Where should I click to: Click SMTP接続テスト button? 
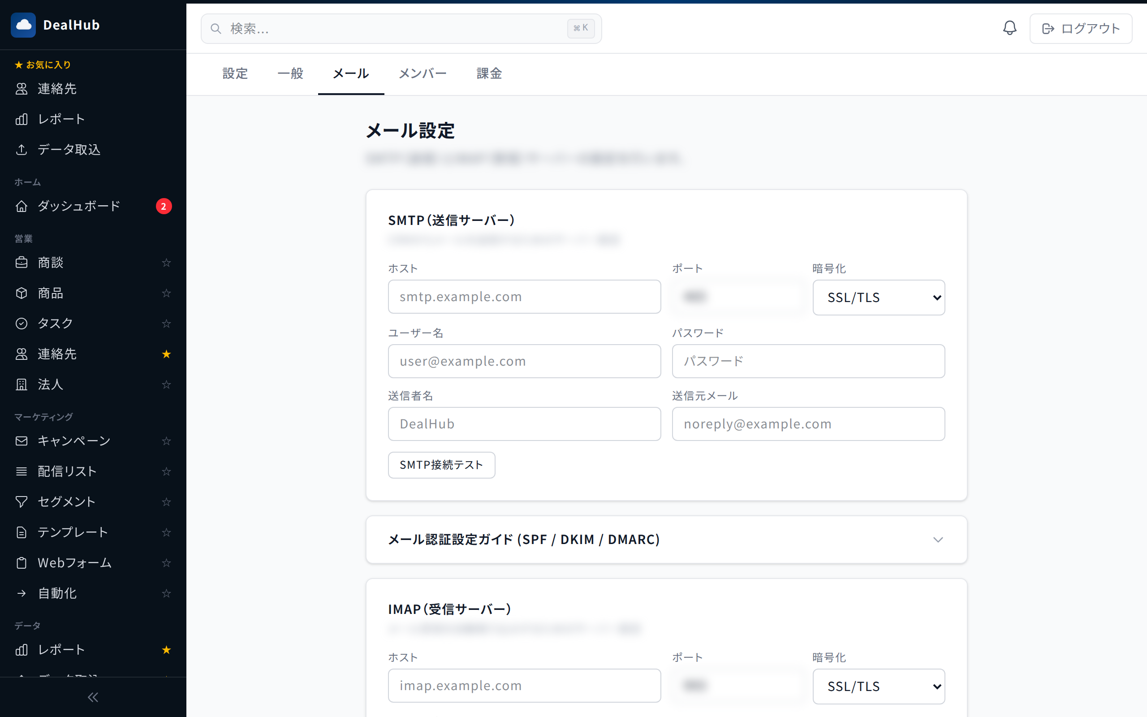441,465
